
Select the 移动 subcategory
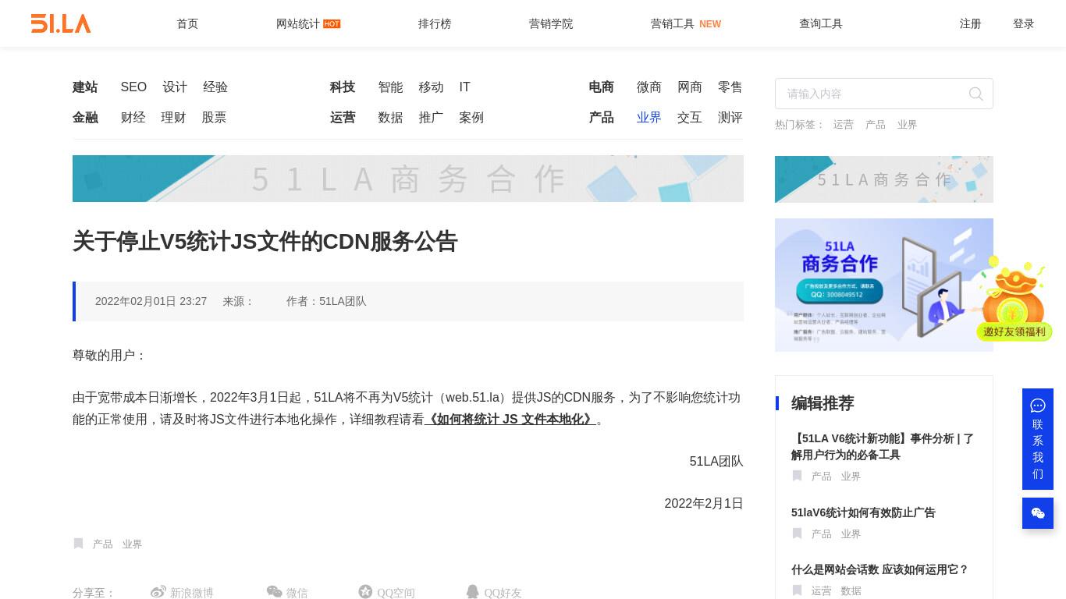(431, 87)
